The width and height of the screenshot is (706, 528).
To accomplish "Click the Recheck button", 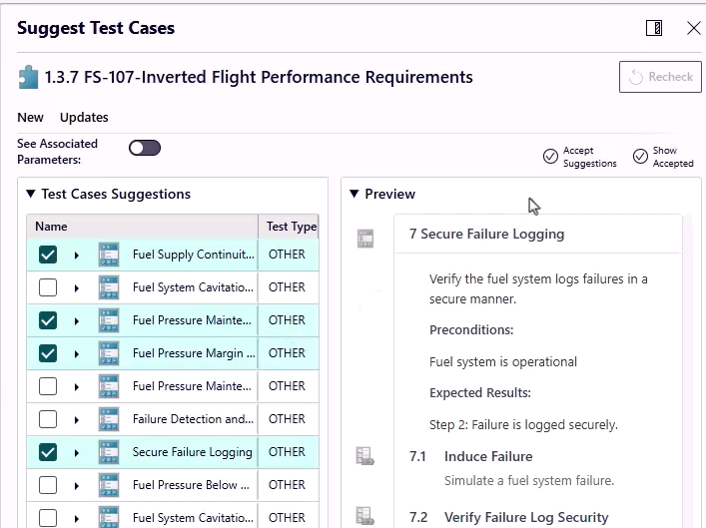I will pos(660,77).
